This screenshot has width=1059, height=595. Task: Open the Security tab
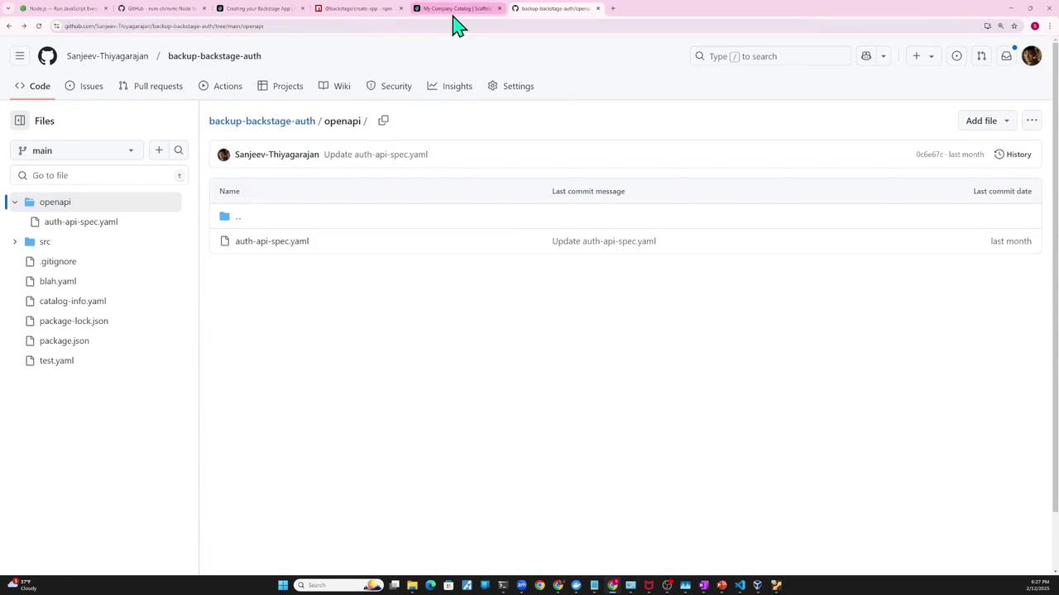(x=389, y=86)
